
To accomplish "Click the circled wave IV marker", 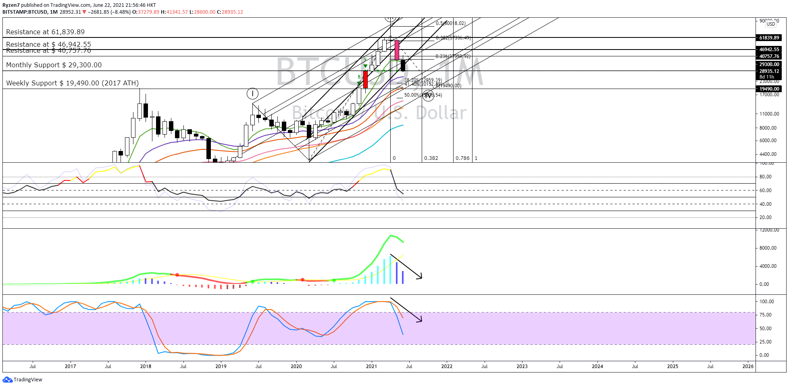I will click(428, 96).
